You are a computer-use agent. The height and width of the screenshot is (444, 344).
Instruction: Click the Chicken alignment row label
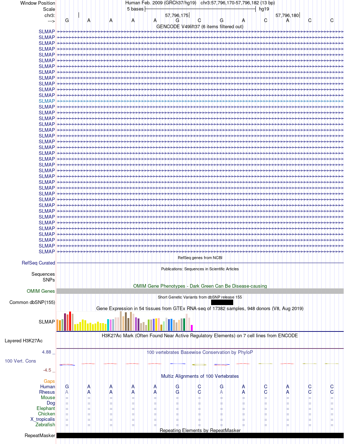click(46, 414)
